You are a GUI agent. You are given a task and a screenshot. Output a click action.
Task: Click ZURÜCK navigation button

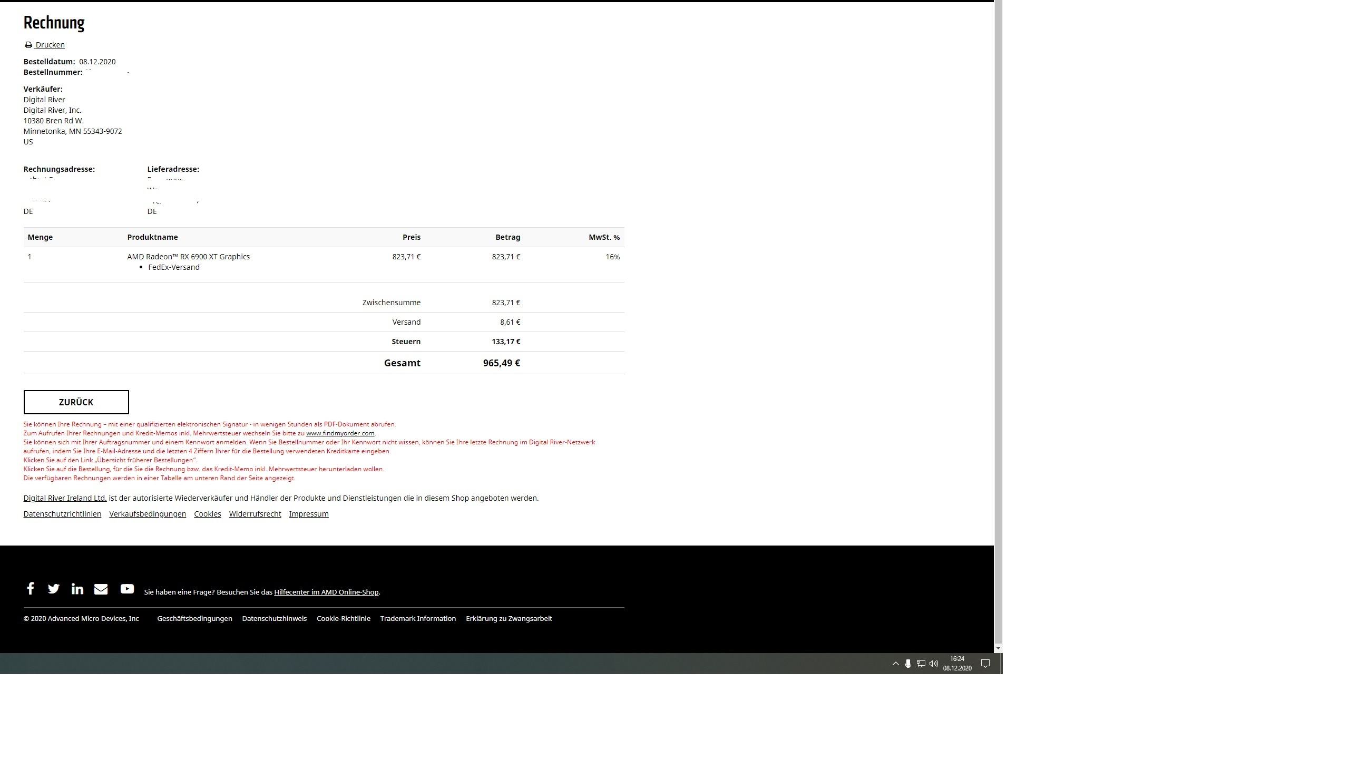tap(76, 401)
